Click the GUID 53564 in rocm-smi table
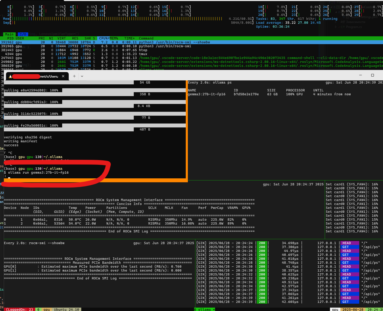This screenshot has height=311, width=383. coord(59,224)
